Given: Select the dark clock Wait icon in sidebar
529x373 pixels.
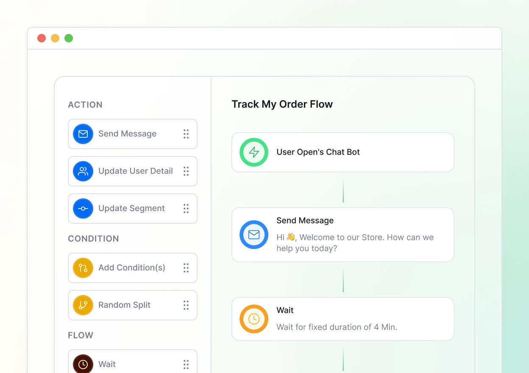Looking at the screenshot, I should coord(83,364).
